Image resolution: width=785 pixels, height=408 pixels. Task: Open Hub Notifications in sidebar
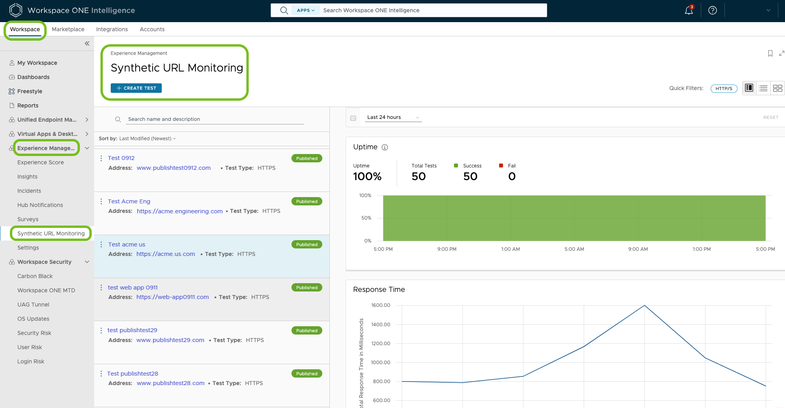point(40,205)
